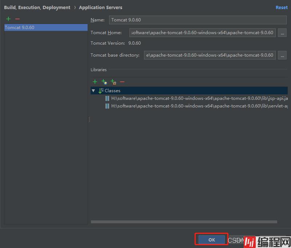The width and height of the screenshot is (291, 248).
Task: Click the jsp-api jar file icon
Action: click(x=107, y=98)
